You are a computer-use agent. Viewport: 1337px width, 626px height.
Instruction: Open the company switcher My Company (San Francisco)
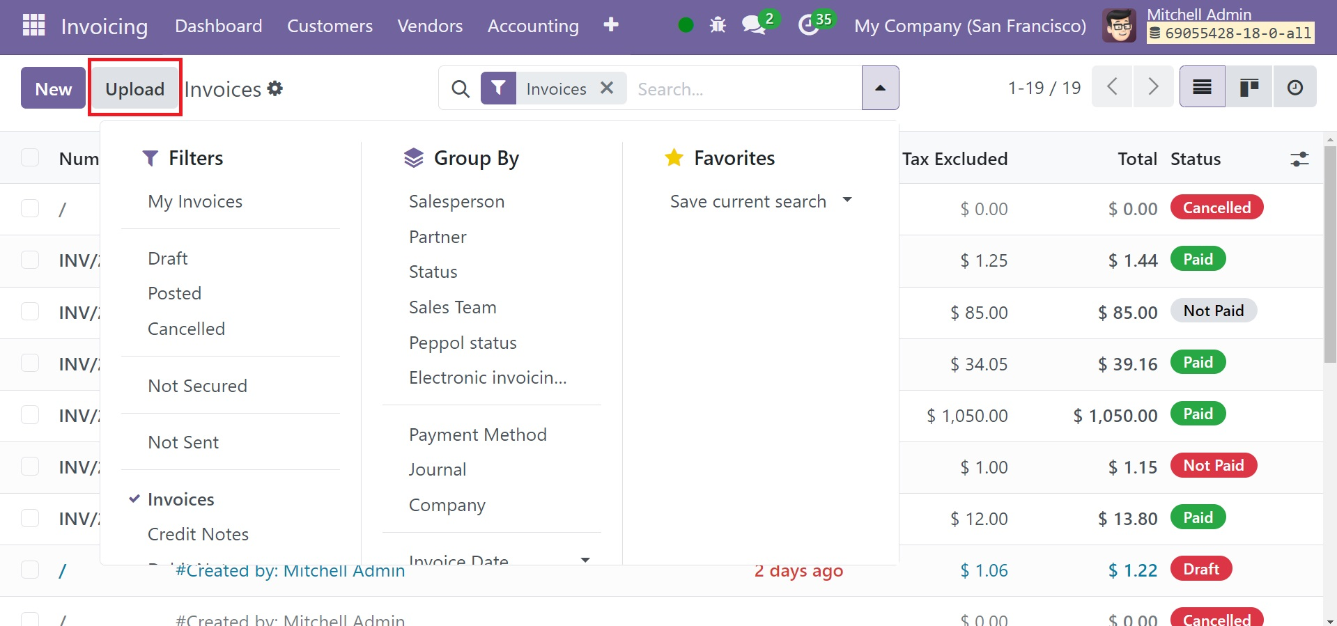[x=970, y=26]
